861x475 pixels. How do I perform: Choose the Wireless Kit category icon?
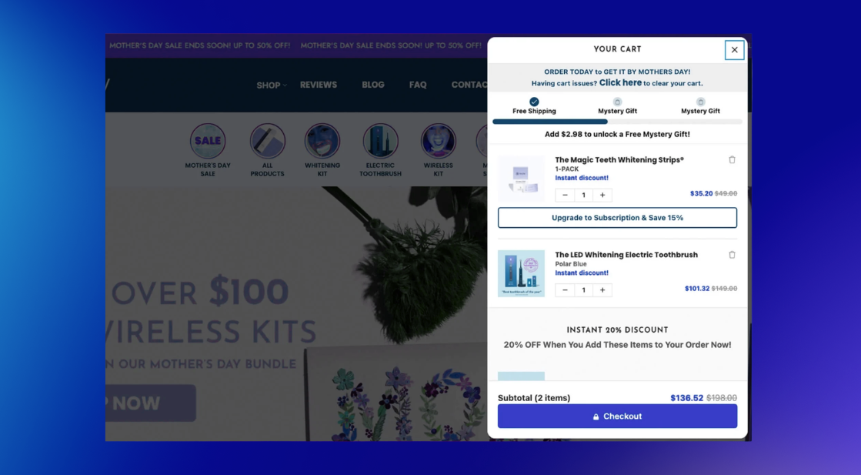pos(438,142)
